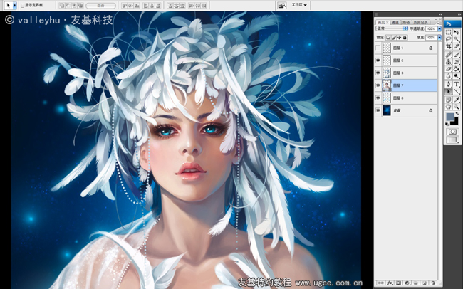Hide 图层 6 via eye icon

pos(378,61)
